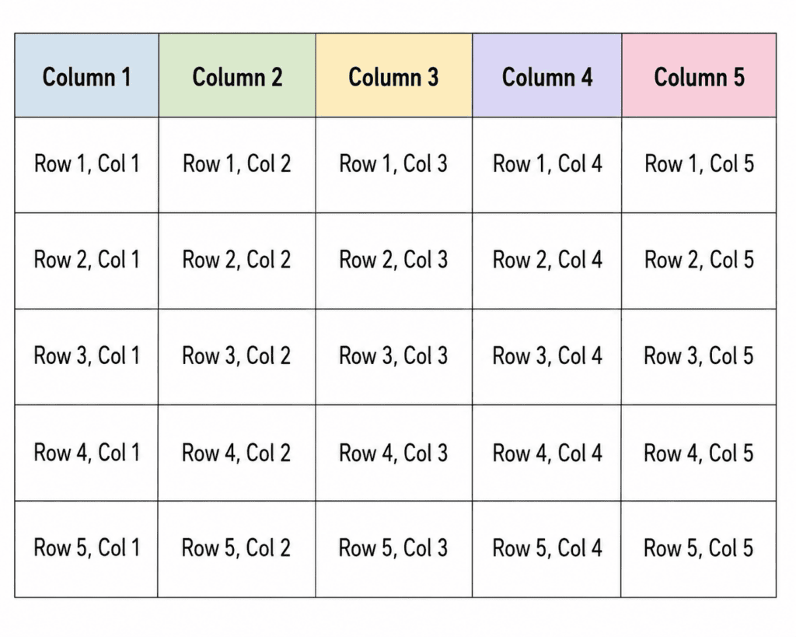
Task: Select cell Row 4, Col 5
Action: click(699, 453)
